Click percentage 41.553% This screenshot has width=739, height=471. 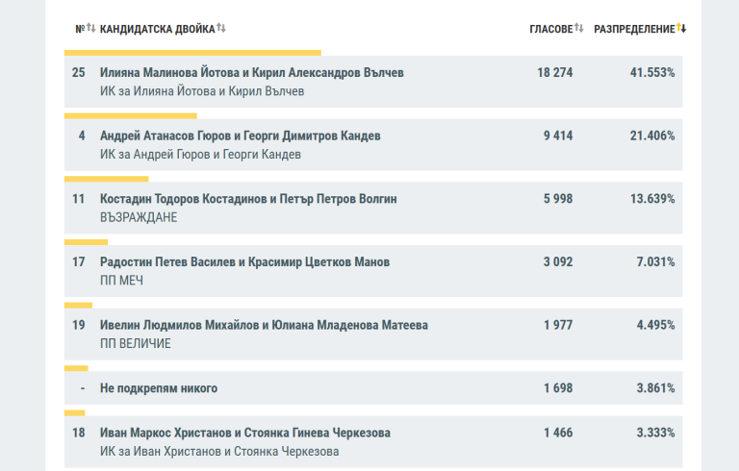click(x=652, y=72)
